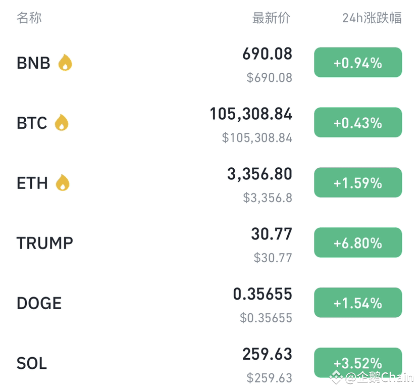Screen dimensions: 418x389
Task: Tap BNB +0.94% change badge
Action: [358, 63]
